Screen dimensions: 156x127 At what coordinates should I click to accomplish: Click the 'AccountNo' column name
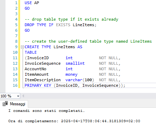coord(35,69)
